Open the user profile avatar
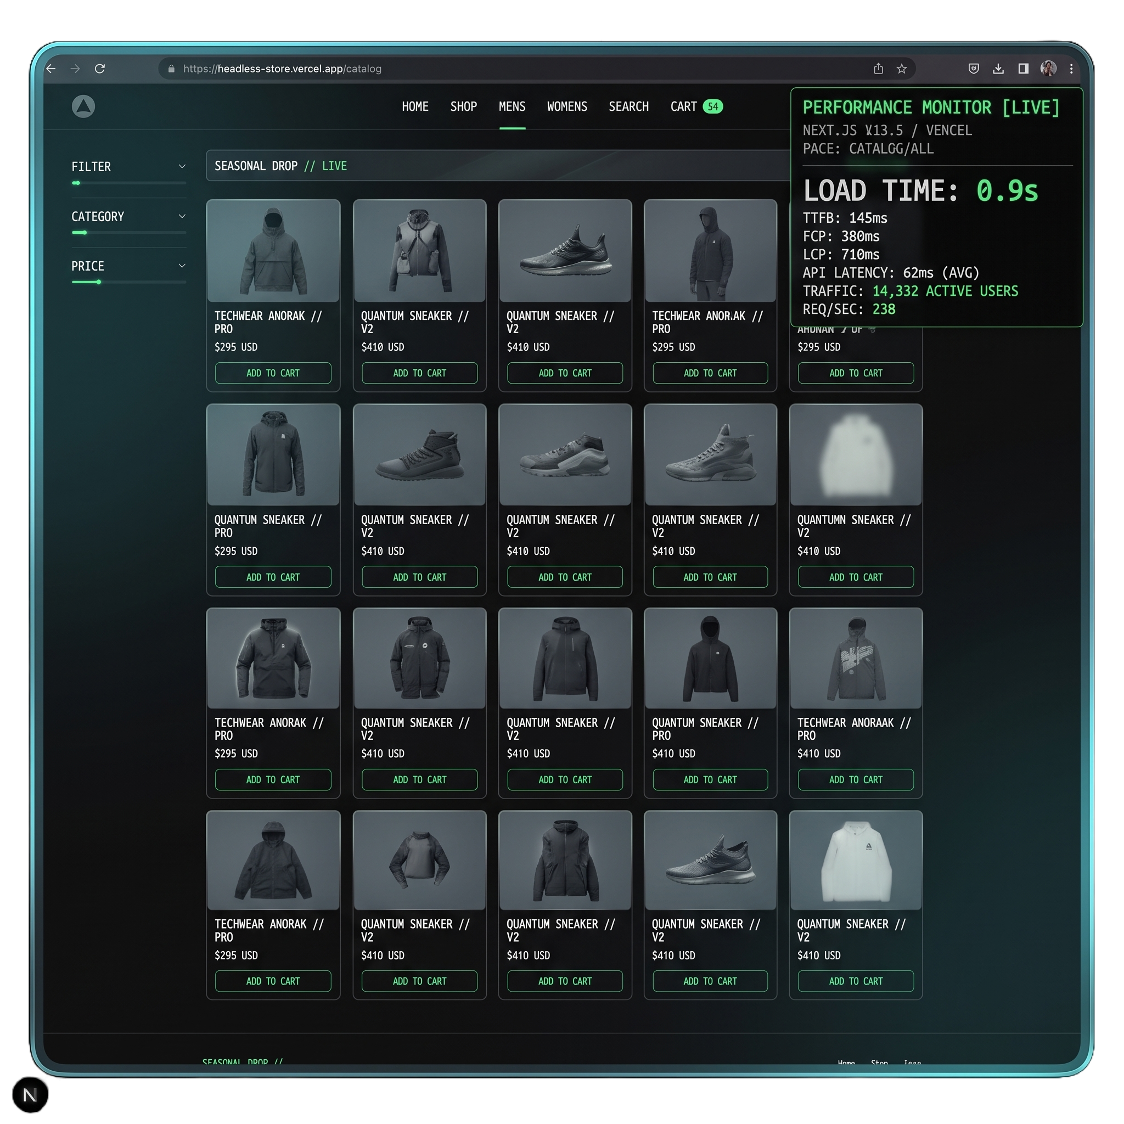 [1048, 69]
